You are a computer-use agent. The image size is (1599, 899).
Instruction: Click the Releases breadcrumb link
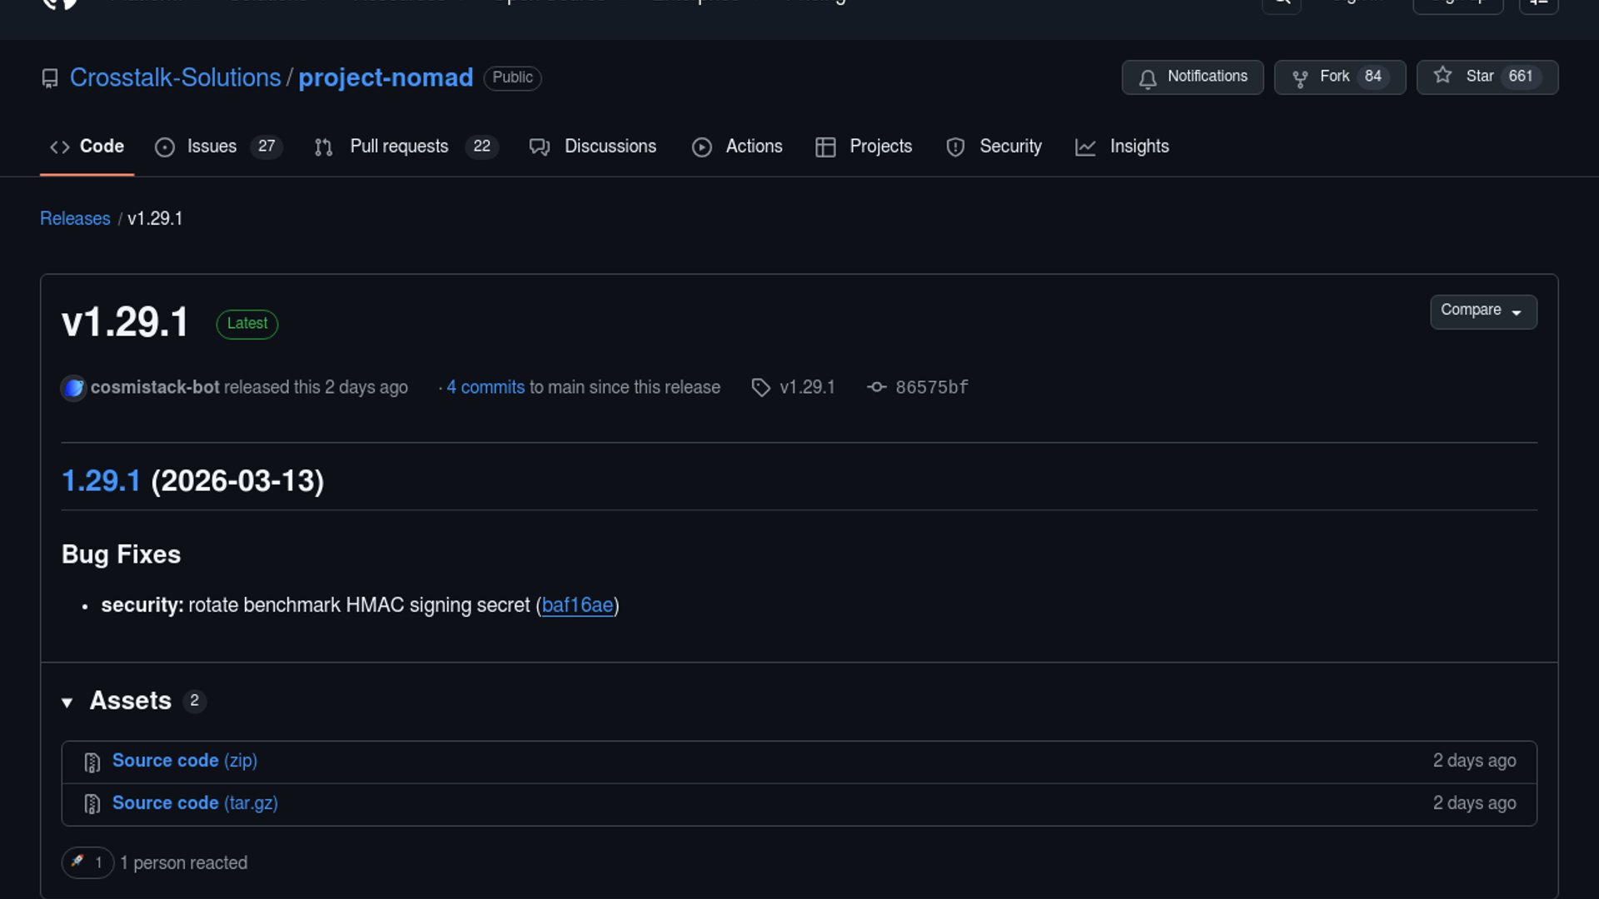[x=75, y=219]
